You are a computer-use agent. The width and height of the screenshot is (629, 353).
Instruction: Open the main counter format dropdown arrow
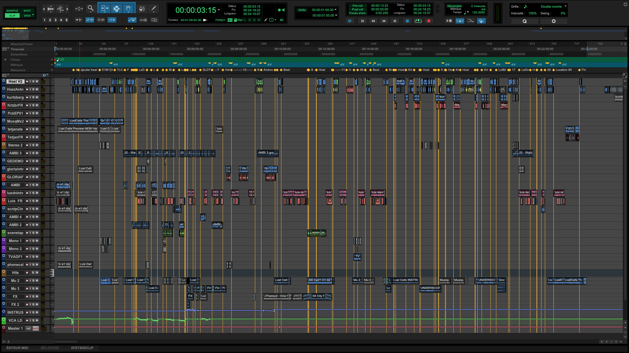pos(219,10)
